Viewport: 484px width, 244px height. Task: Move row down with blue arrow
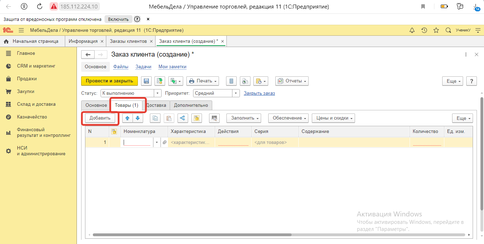137,118
